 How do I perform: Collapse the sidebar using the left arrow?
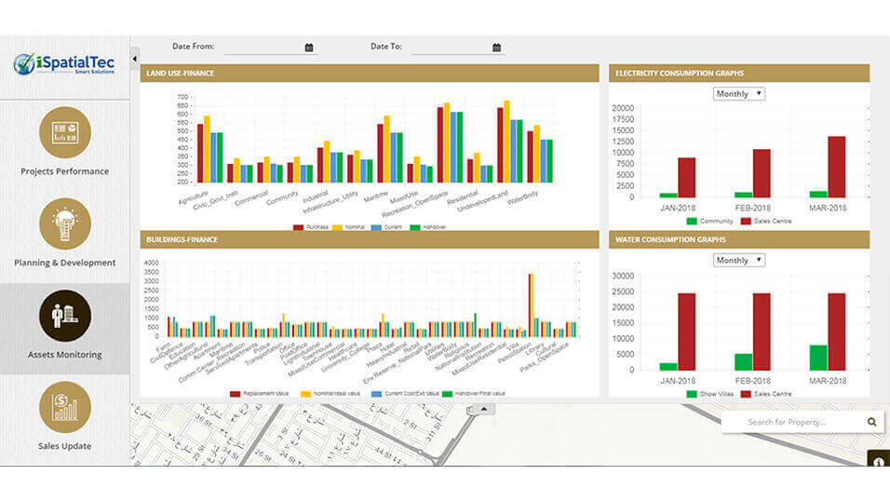click(134, 59)
